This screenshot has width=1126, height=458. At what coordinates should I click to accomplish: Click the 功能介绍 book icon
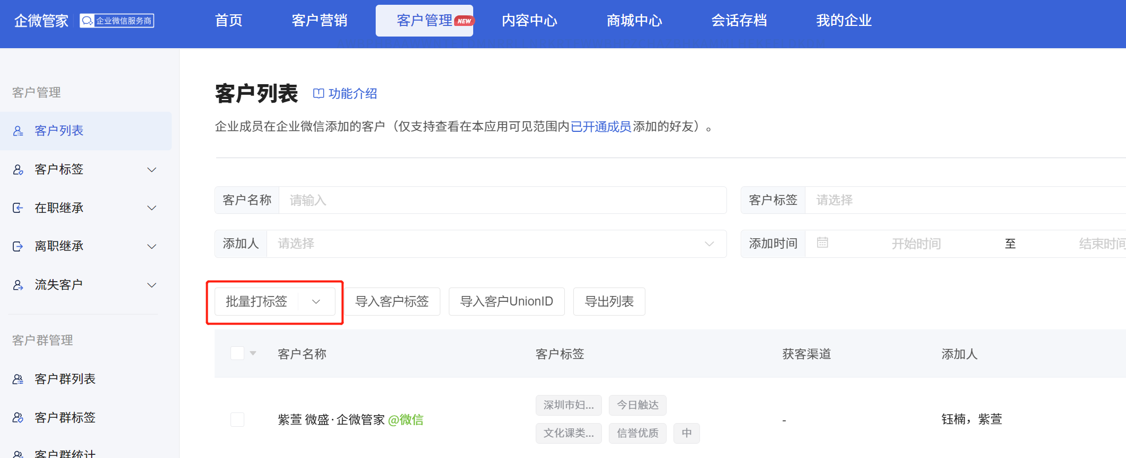coord(318,94)
